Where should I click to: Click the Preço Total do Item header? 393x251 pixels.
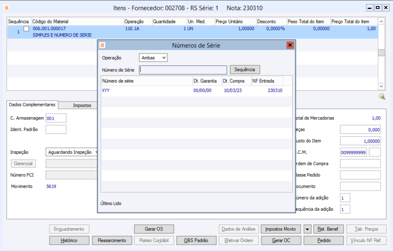[353, 22]
